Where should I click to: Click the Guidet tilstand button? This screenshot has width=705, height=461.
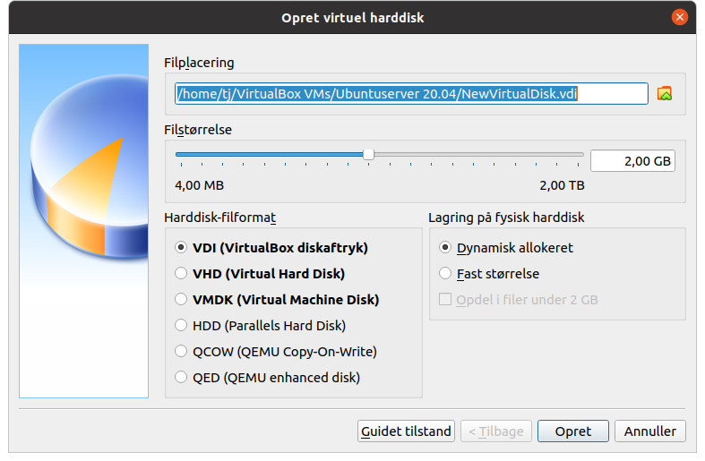click(406, 431)
